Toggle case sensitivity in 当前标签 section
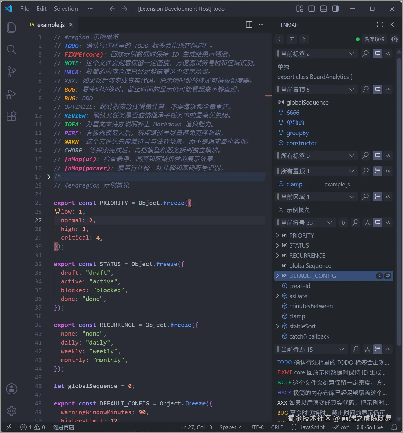The width and height of the screenshot is (403, 433). tap(388, 54)
